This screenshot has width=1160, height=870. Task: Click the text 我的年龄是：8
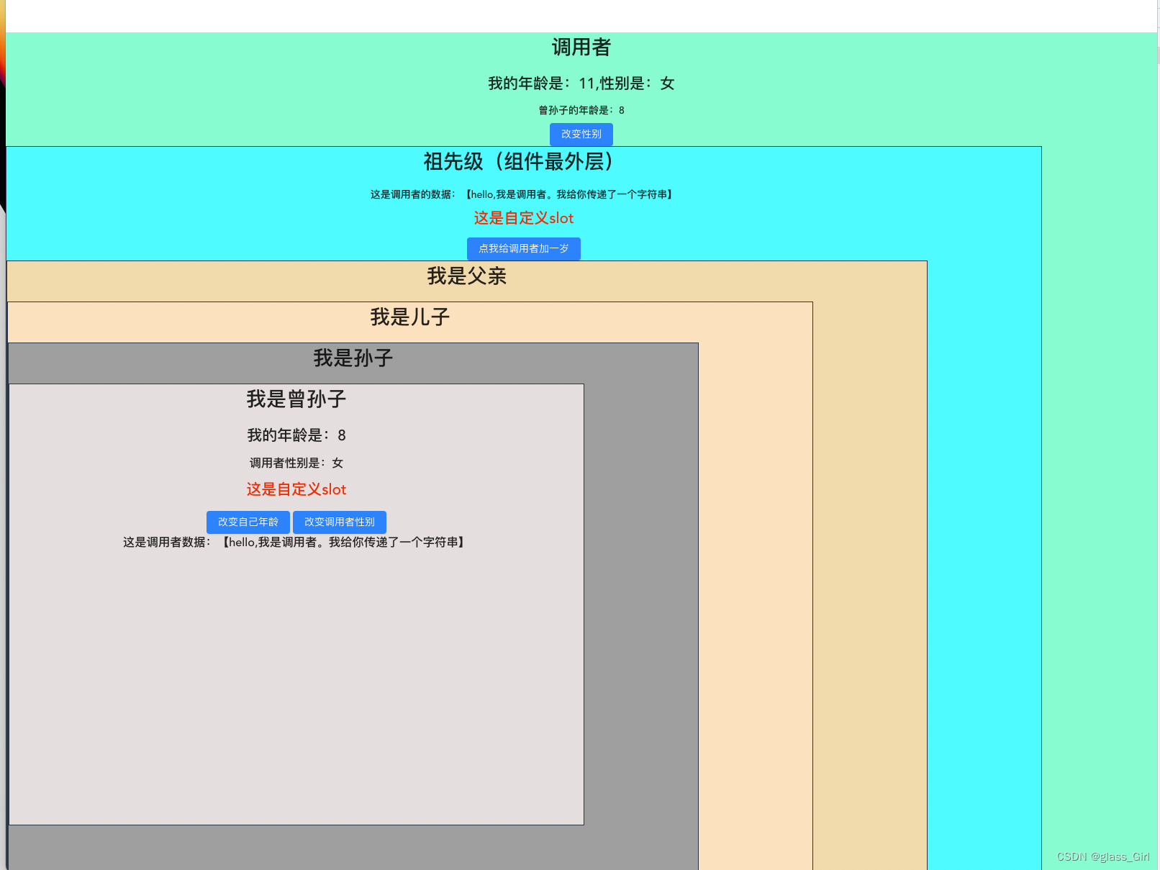296,435
